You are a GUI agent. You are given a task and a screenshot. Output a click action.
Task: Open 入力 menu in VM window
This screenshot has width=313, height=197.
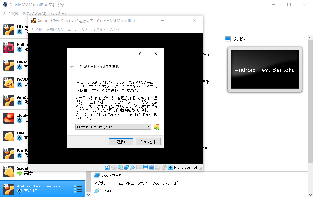click(x=84, y=29)
